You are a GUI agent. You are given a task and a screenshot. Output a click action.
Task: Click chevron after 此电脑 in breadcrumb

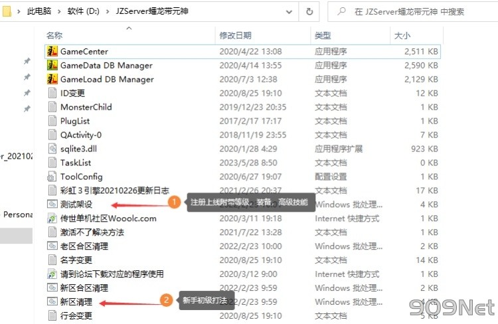pyautogui.click(x=60, y=12)
